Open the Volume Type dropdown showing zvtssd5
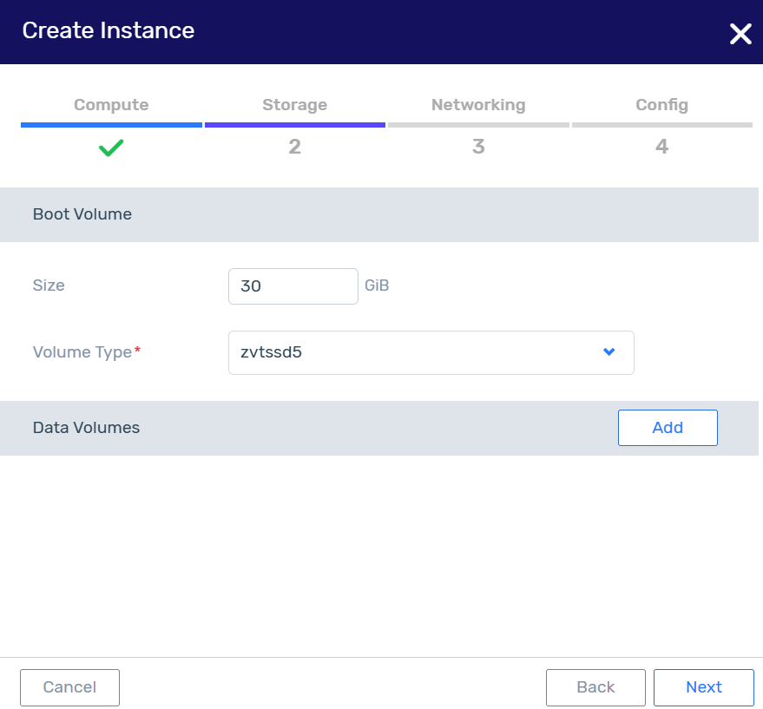Screen dimensions: 763x709 [431, 351]
